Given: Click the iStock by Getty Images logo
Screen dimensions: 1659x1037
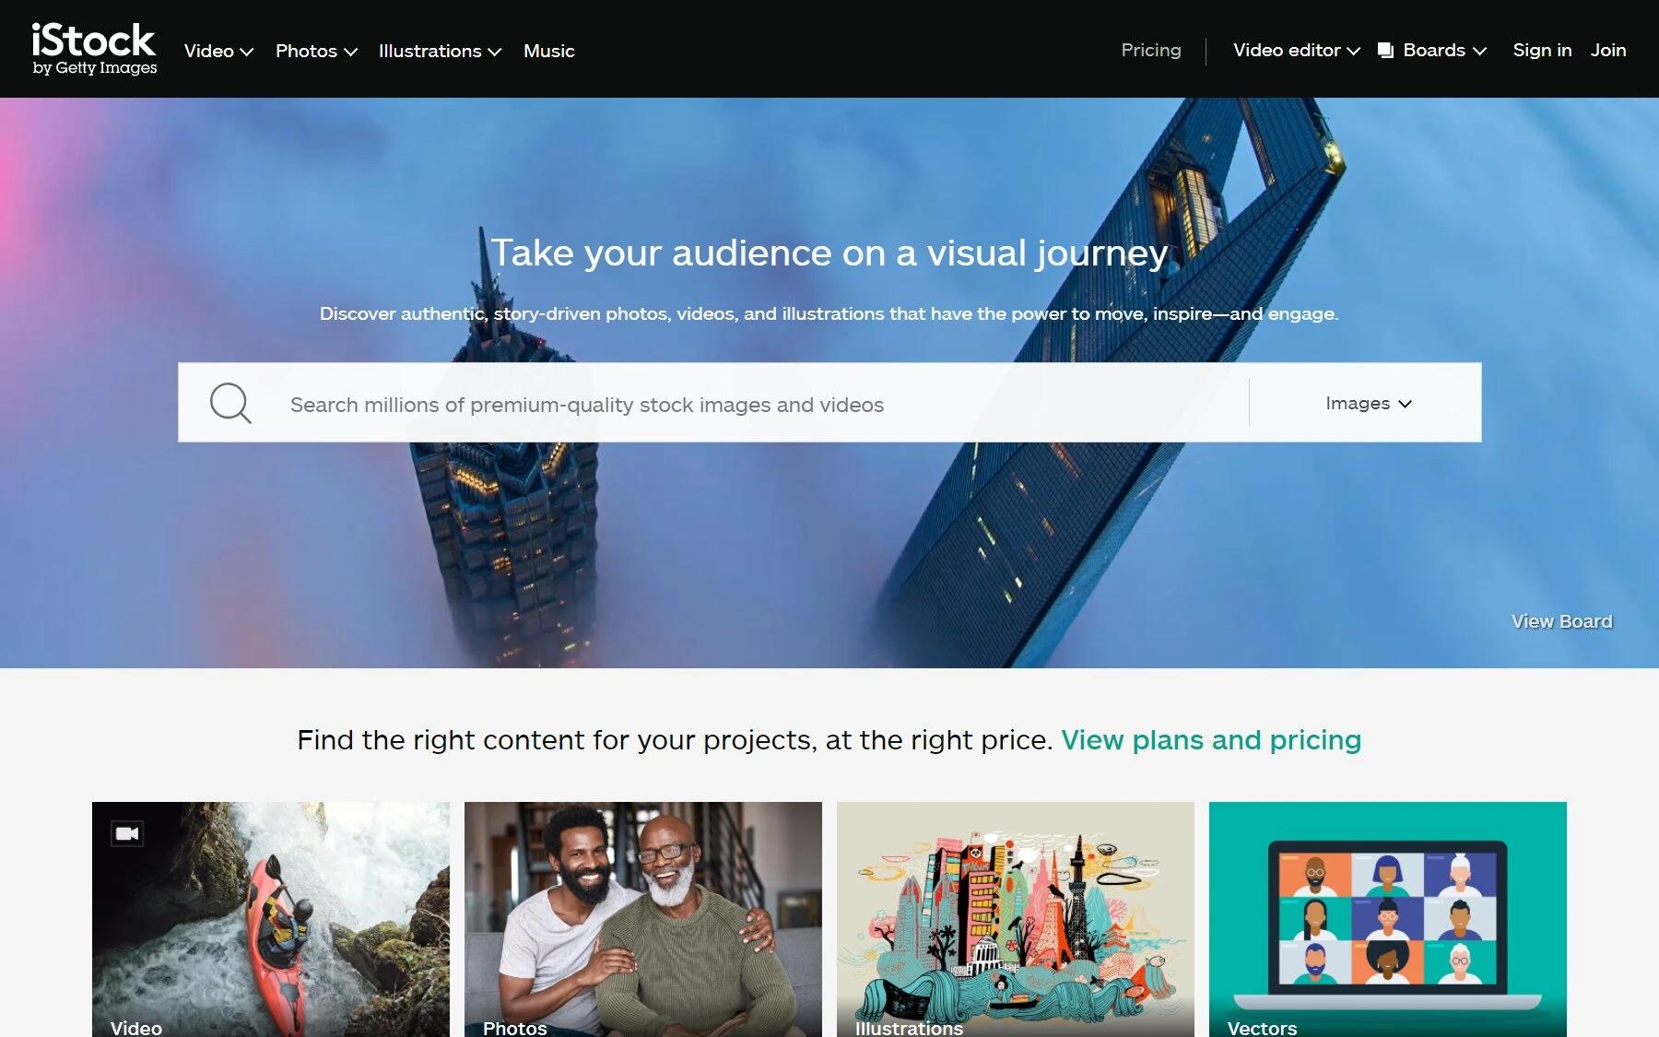Looking at the screenshot, I should (94, 49).
